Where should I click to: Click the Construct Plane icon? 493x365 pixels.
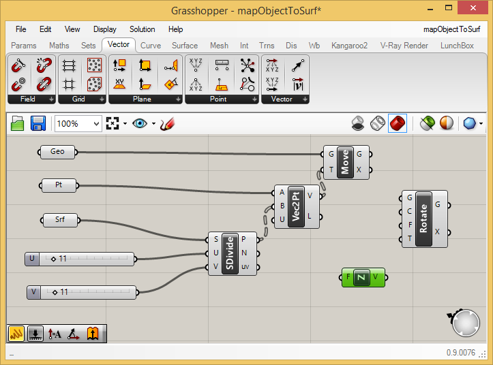click(x=145, y=65)
